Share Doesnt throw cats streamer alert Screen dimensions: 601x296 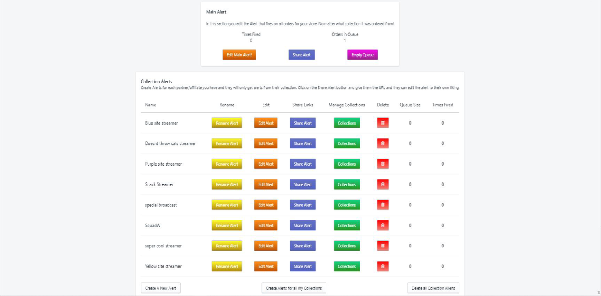pos(302,143)
